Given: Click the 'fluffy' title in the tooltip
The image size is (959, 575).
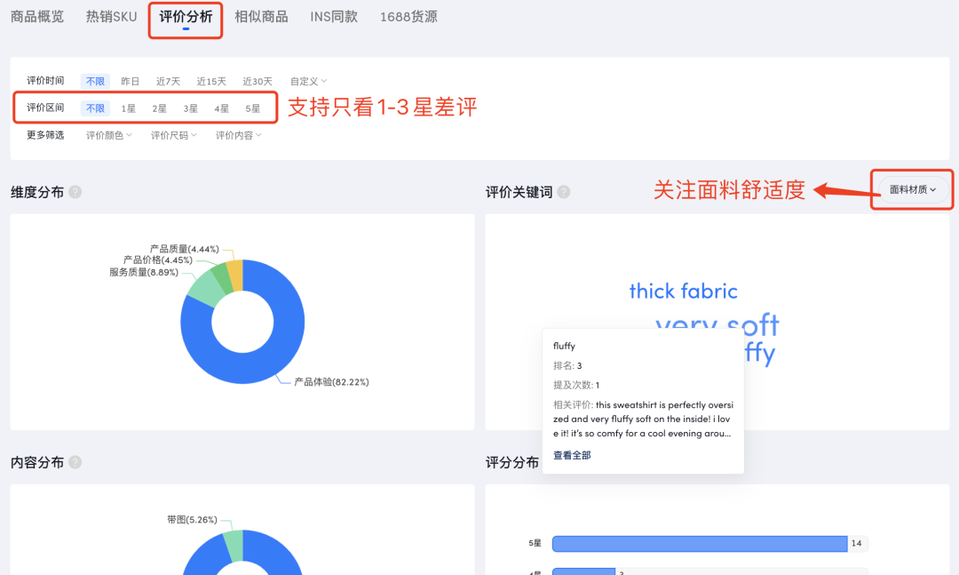Looking at the screenshot, I should (x=564, y=346).
